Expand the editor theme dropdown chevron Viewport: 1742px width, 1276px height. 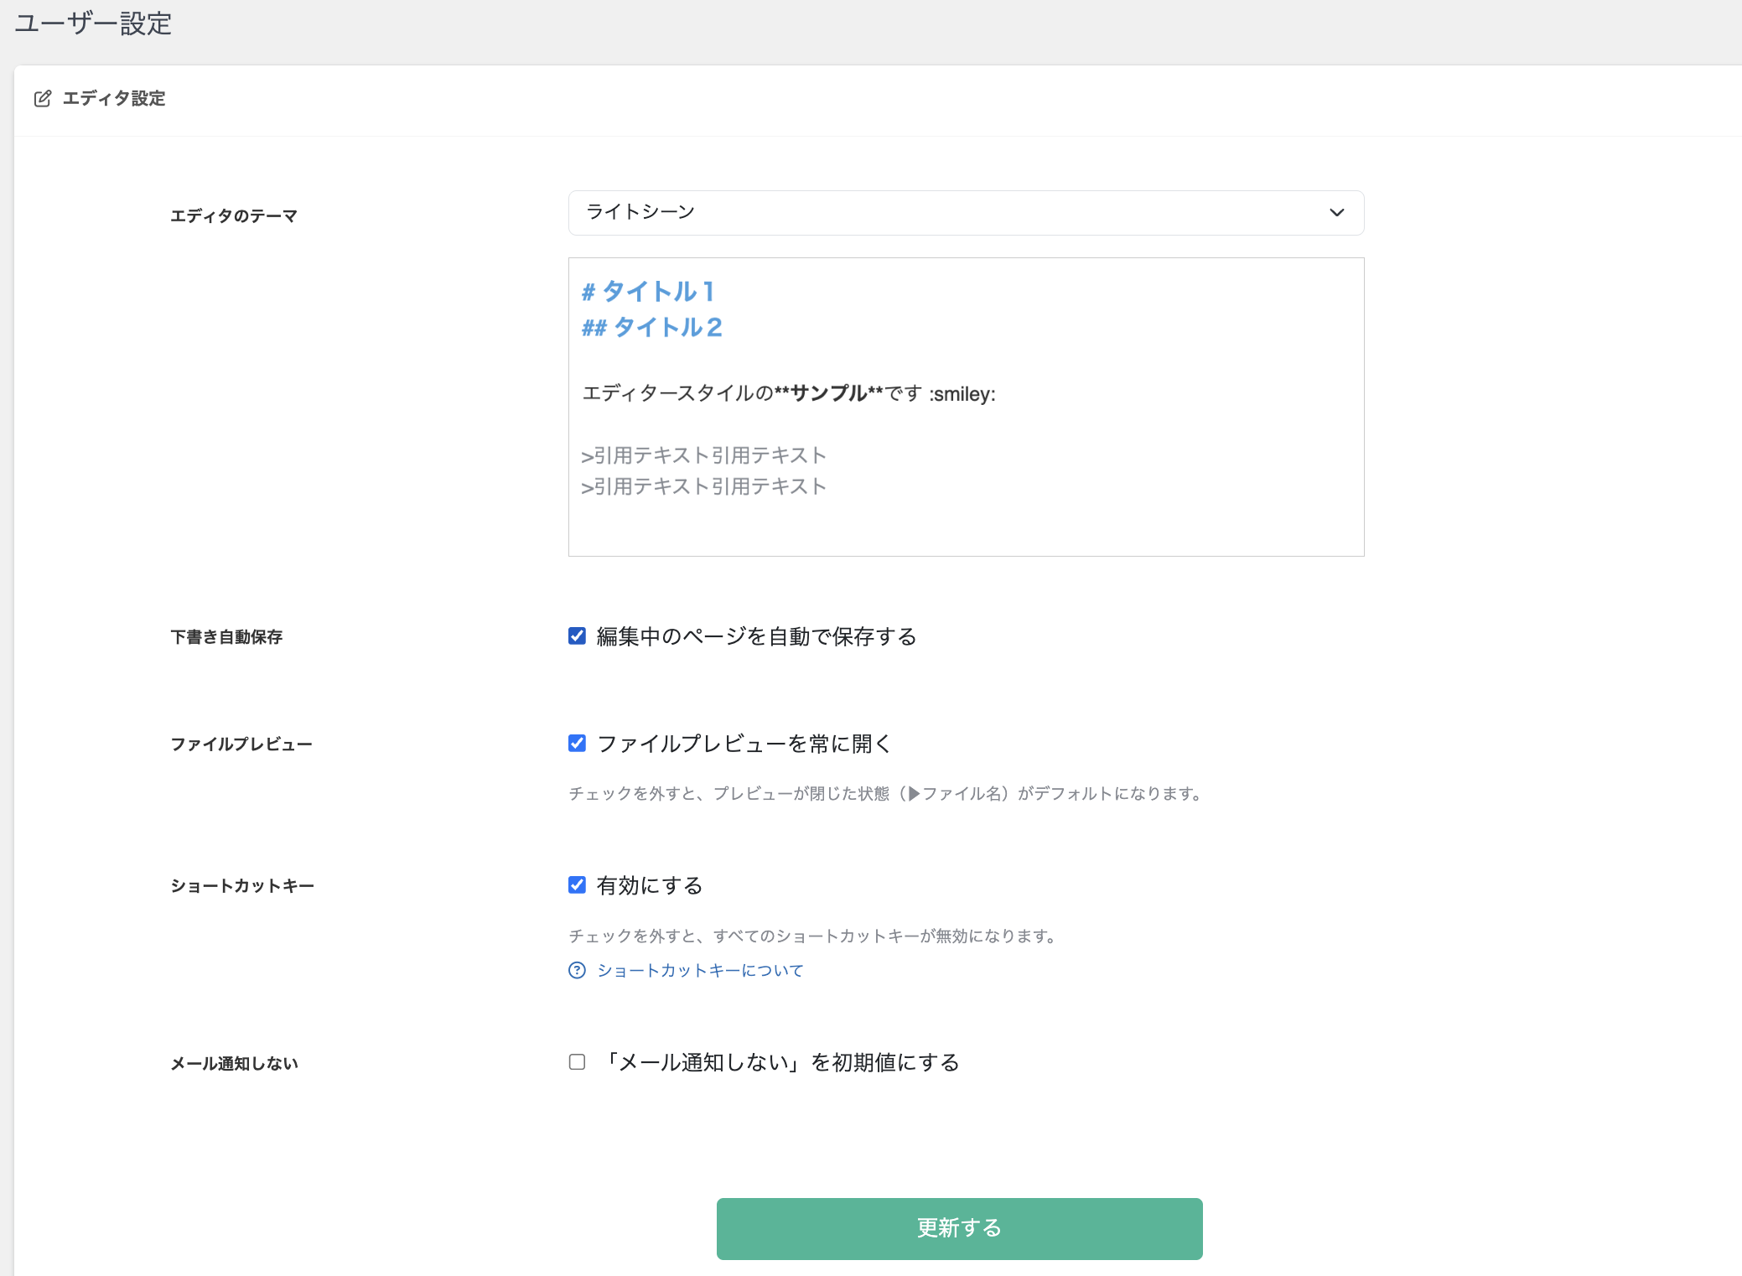coord(1336,213)
